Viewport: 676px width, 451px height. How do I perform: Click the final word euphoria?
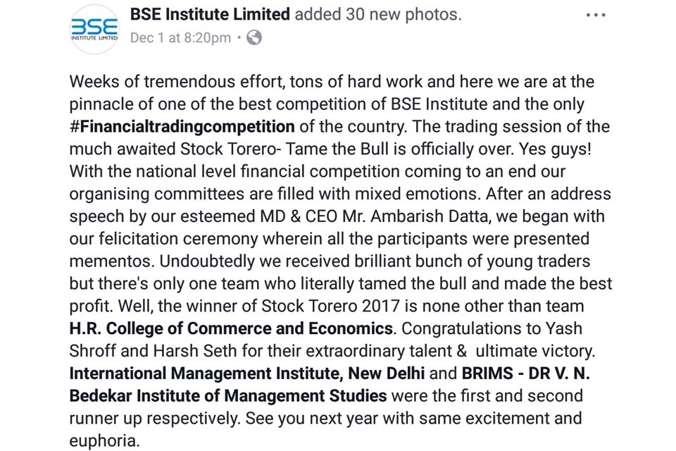click(103, 440)
